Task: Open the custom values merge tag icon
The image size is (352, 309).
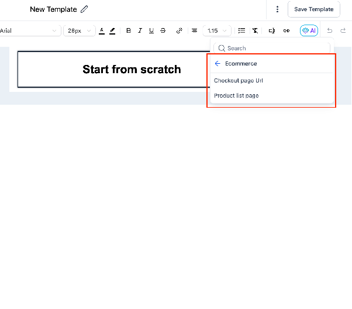Action: 272,30
